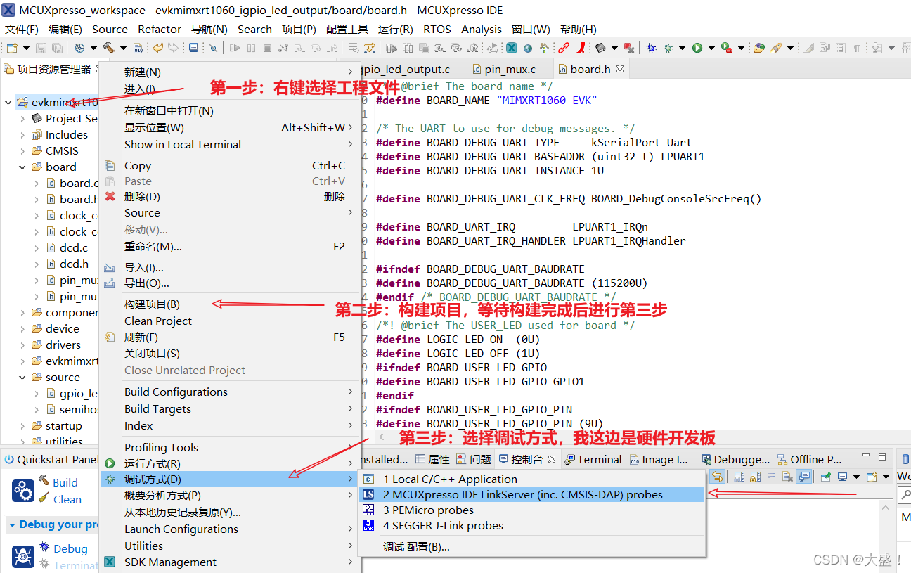Image resolution: width=911 pixels, height=573 pixels.
Task: Click the Debug link in Quickstart Panel
Action: [x=70, y=548]
